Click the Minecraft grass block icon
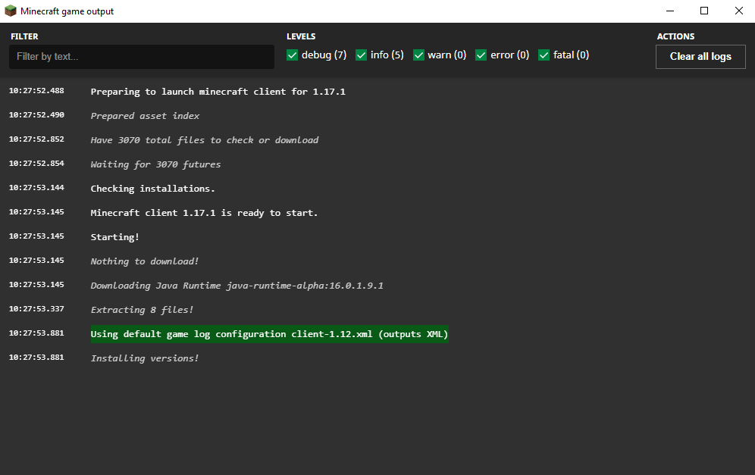 pyautogui.click(x=10, y=11)
